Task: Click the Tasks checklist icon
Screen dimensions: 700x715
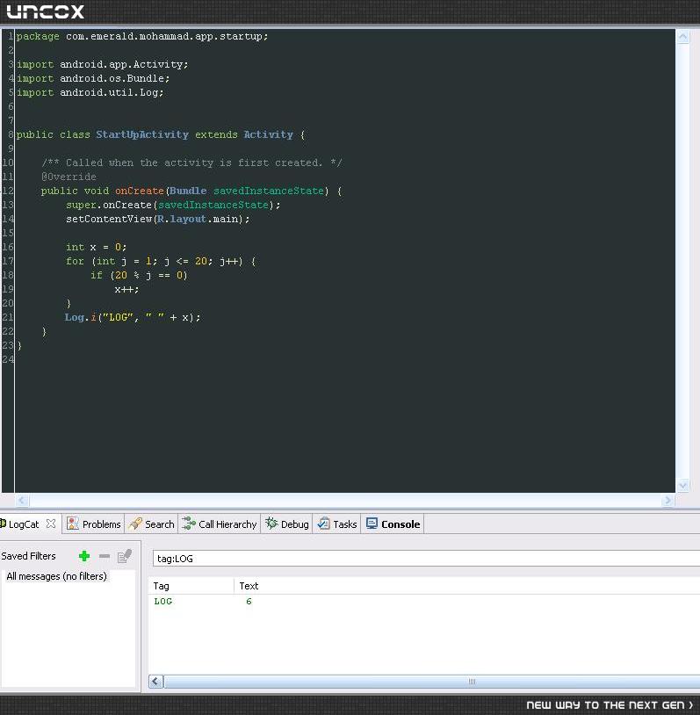Action: click(x=323, y=524)
